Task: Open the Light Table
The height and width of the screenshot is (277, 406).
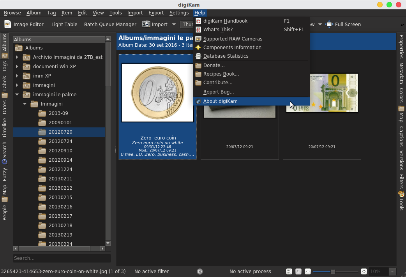Action: 64,24
